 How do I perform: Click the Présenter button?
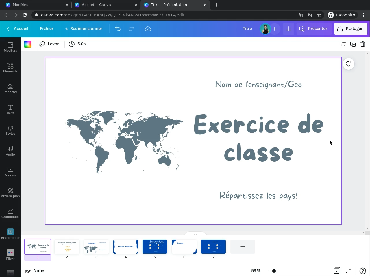pyautogui.click(x=314, y=29)
